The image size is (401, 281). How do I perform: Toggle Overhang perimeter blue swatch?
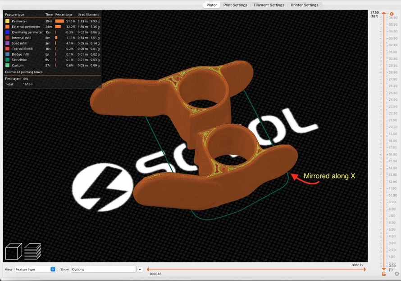coord(7,32)
